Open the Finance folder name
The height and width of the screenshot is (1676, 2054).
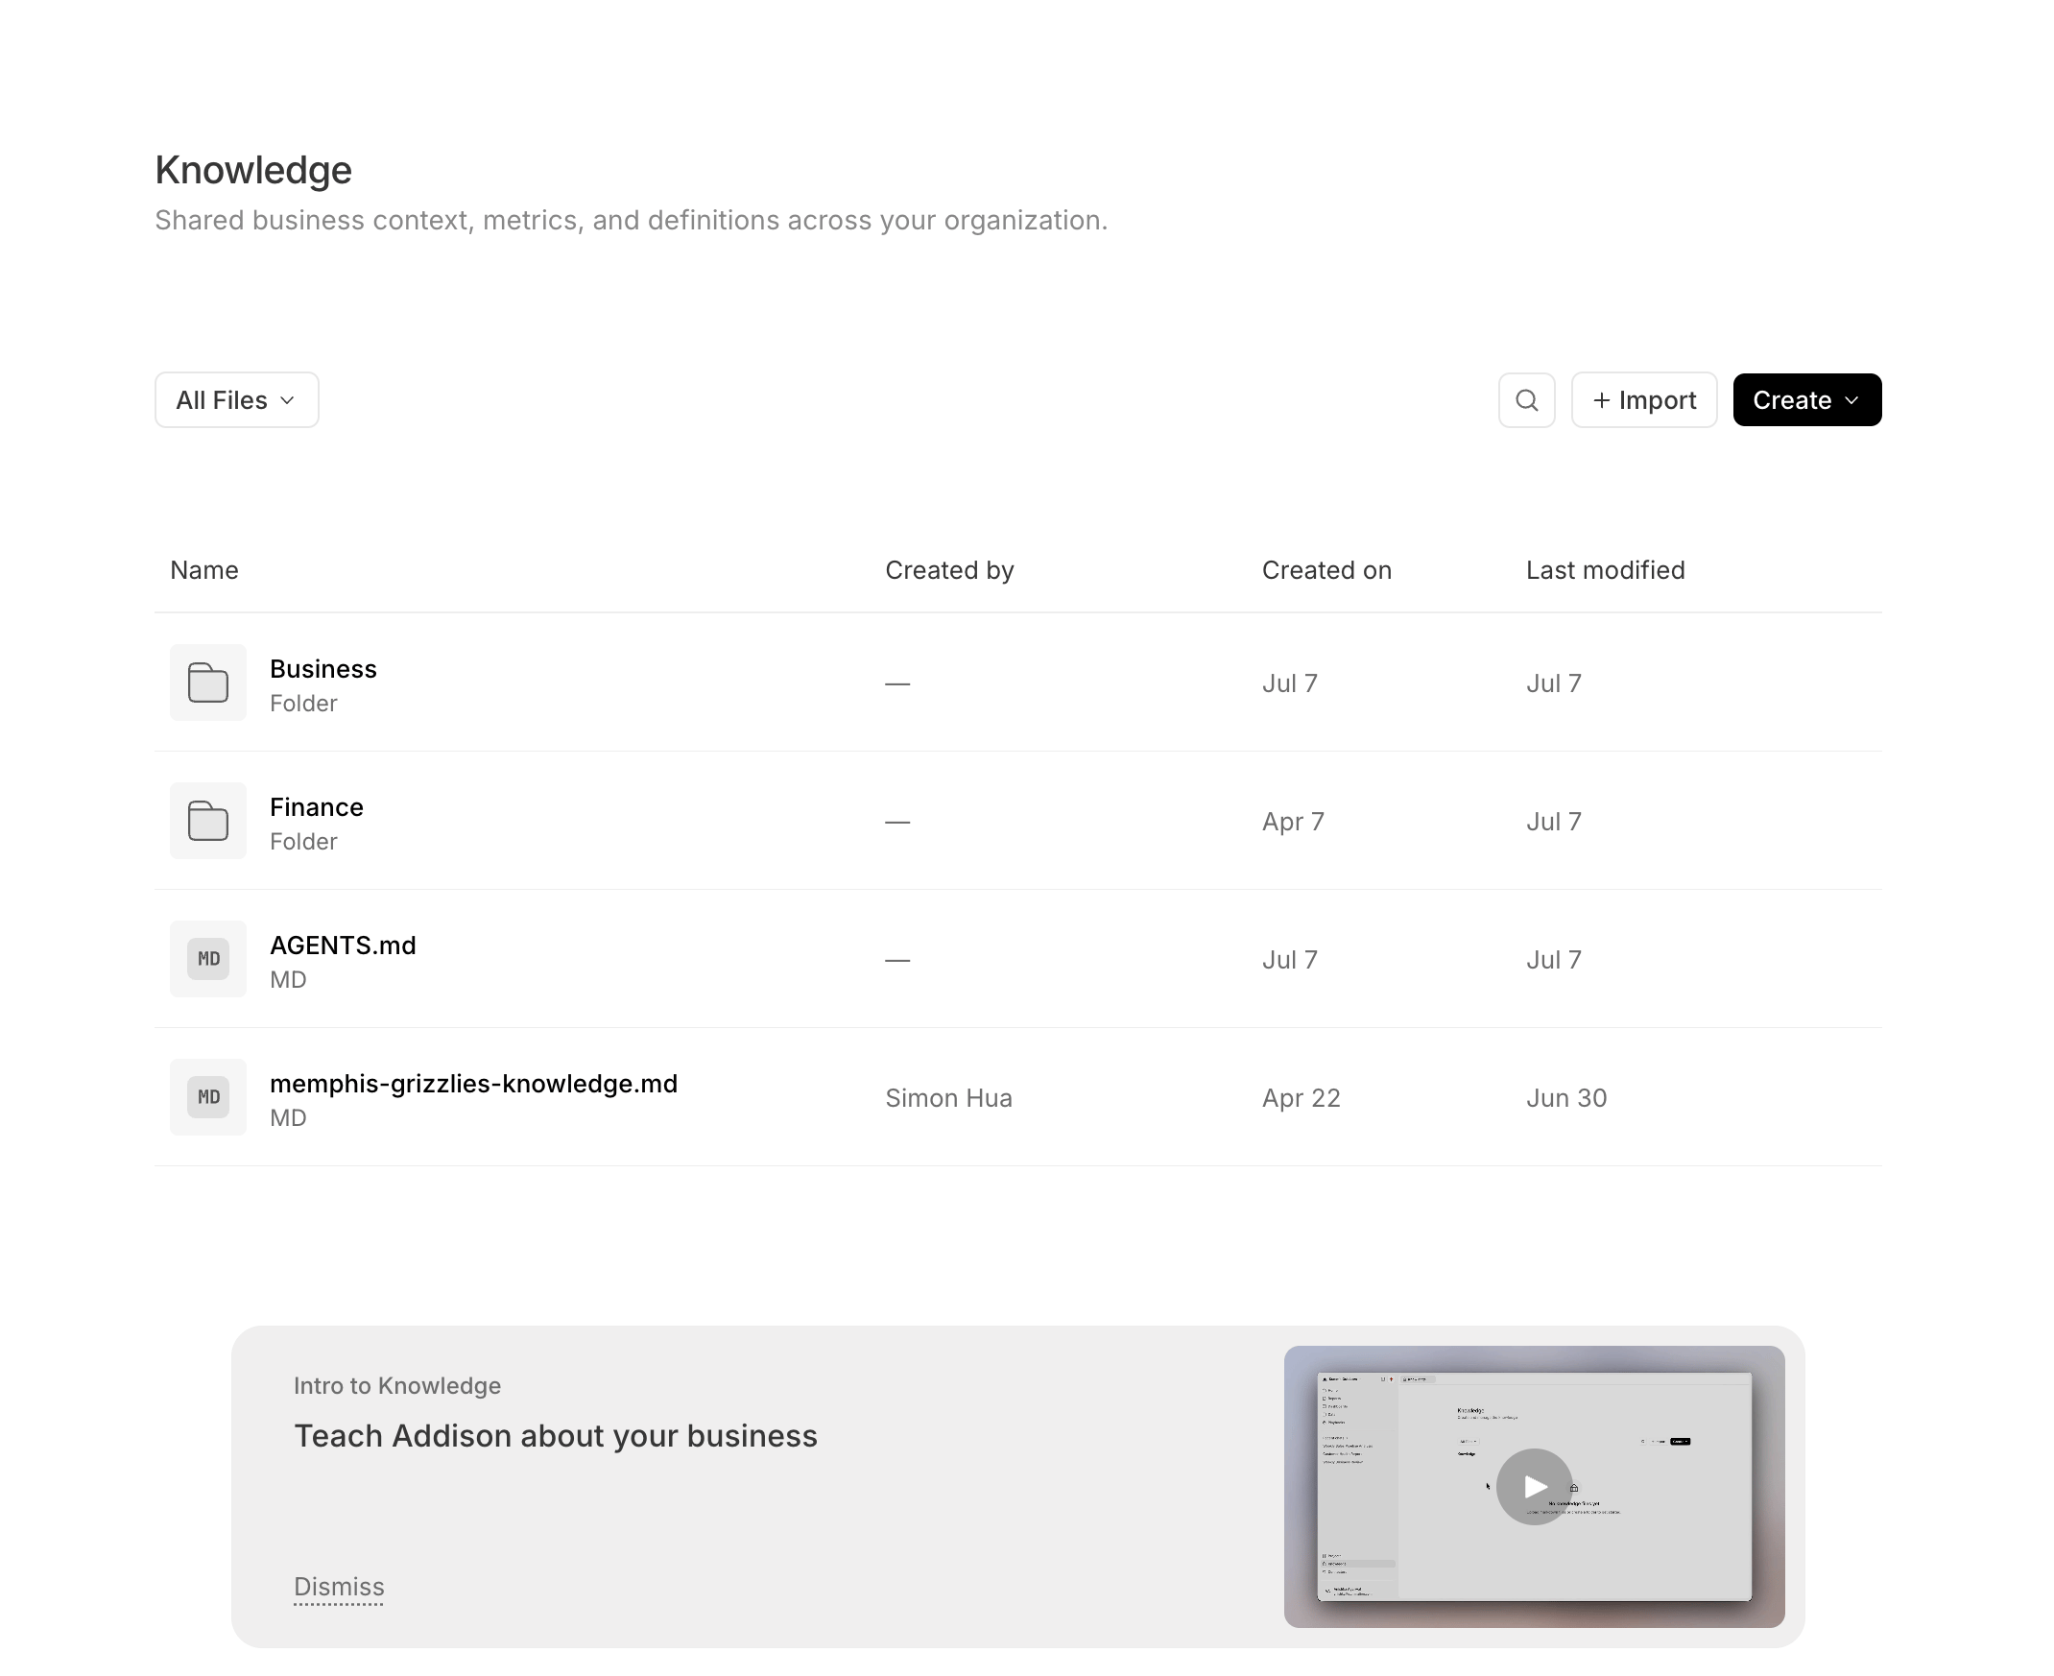point(317,807)
